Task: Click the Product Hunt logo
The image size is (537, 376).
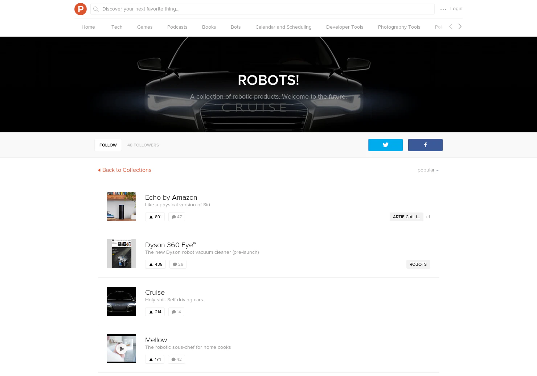Action: coord(81,9)
